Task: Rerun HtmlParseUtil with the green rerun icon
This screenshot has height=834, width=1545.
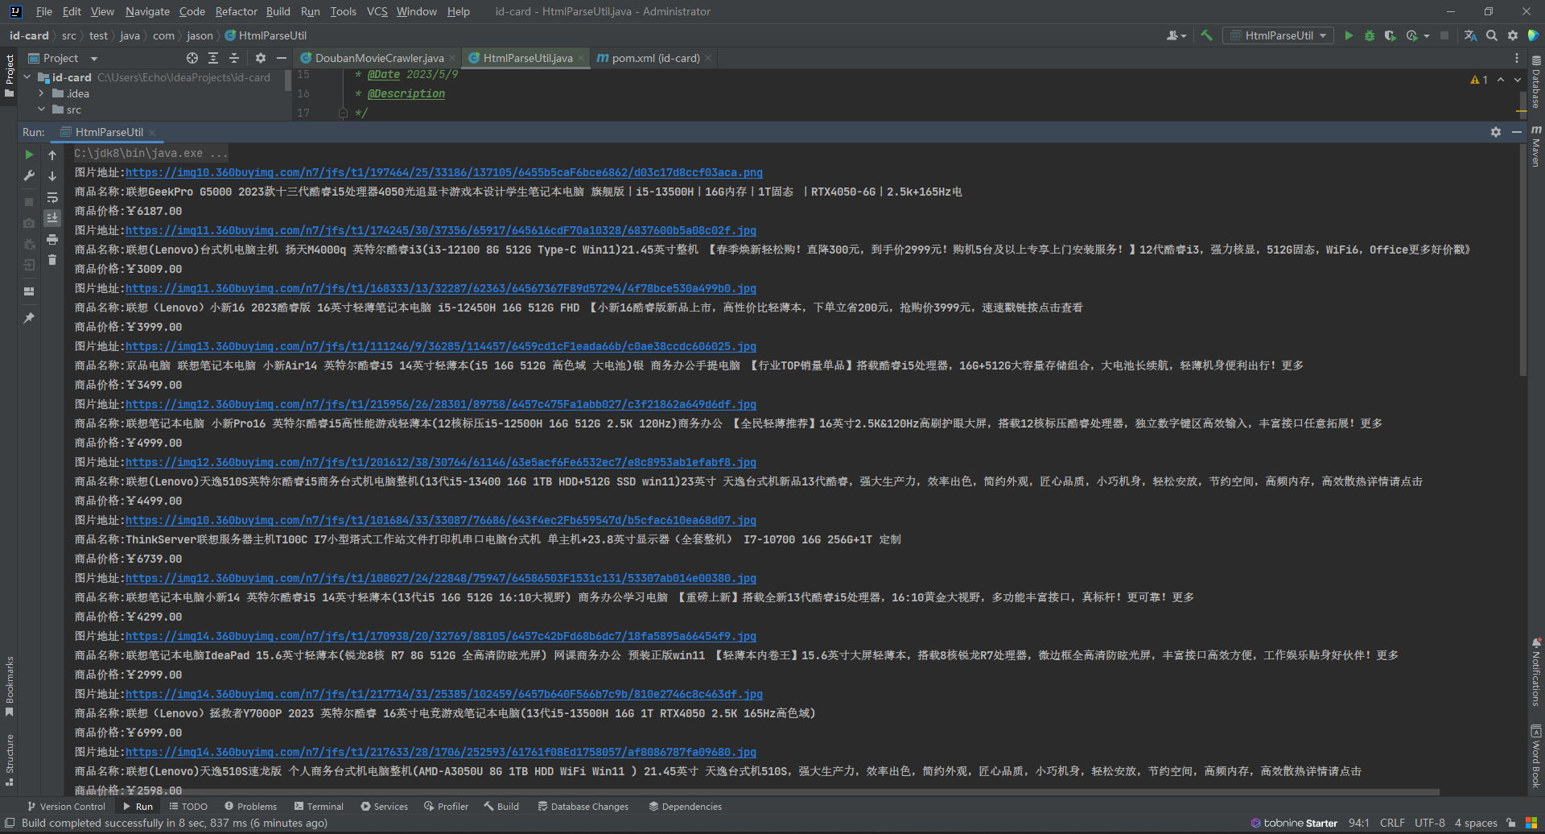Action: 29,155
